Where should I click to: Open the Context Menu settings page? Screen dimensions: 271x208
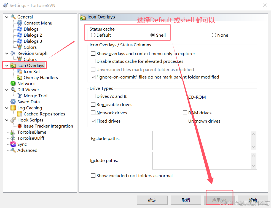(38, 23)
